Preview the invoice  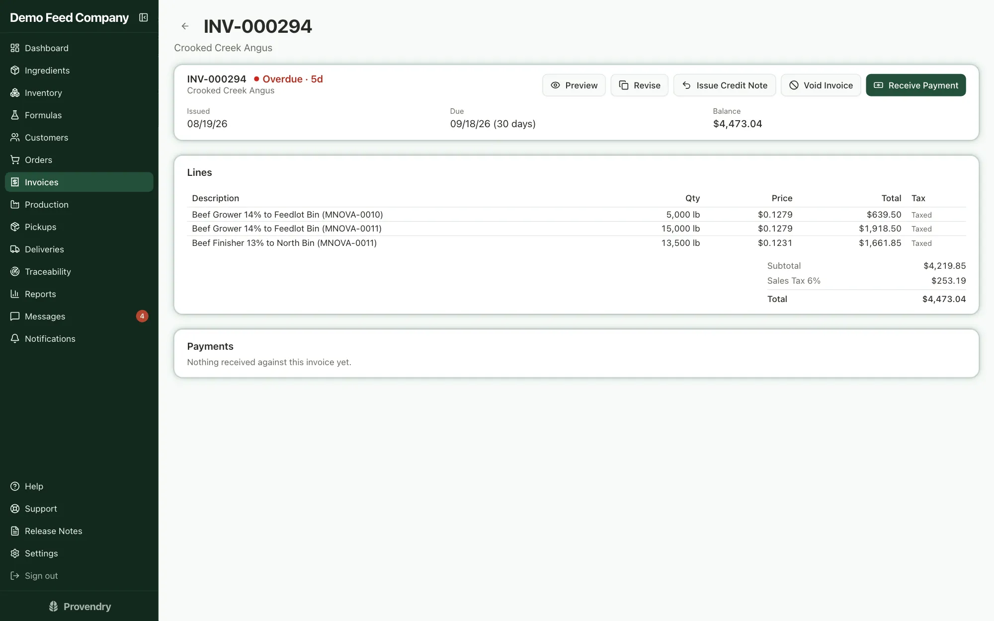[574, 85]
